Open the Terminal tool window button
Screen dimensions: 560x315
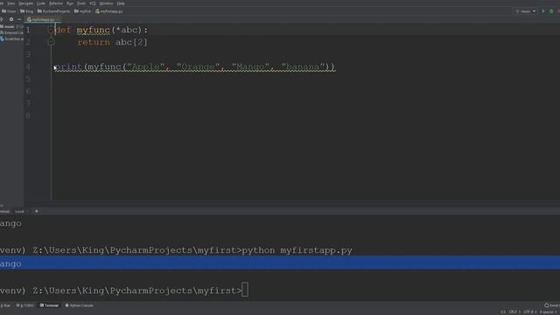pyautogui.click(x=49, y=305)
